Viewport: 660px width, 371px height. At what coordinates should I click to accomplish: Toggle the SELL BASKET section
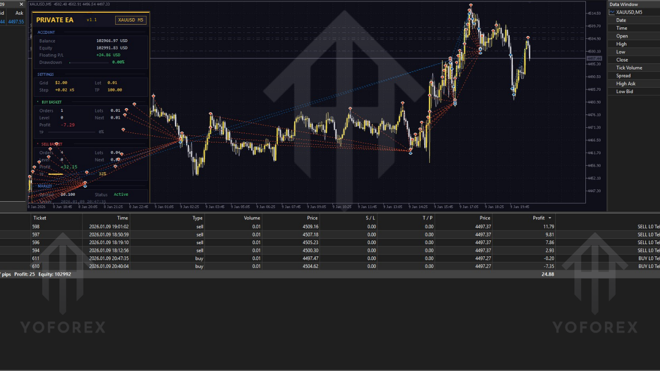[x=52, y=144]
